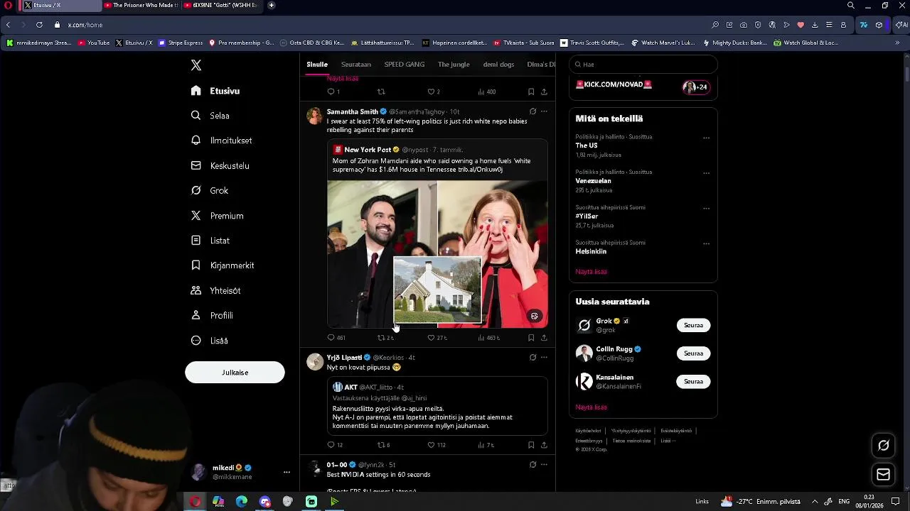Switch to The jungle tab

454,65
